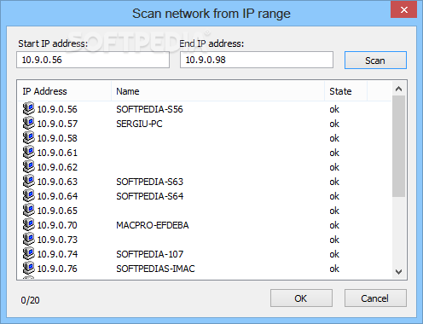Viewport: 423px width, 324px height.
Task: Dismiss dialog with Cancel button
Action: (375, 298)
